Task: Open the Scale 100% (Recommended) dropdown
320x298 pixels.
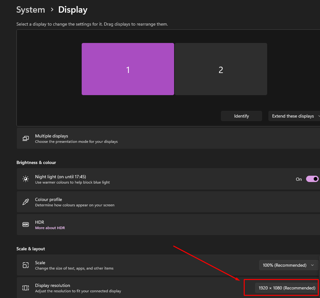Action: point(288,265)
